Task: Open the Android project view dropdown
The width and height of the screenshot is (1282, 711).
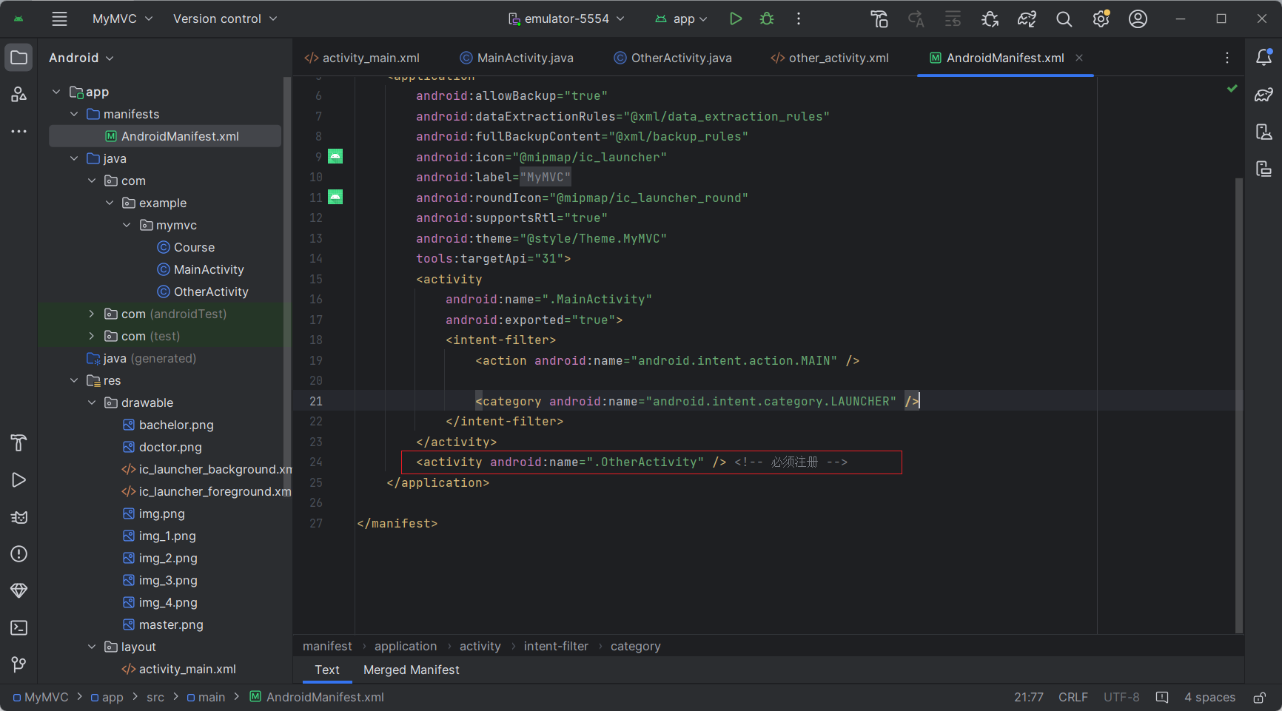Action: pyautogui.click(x=81, y=58)
